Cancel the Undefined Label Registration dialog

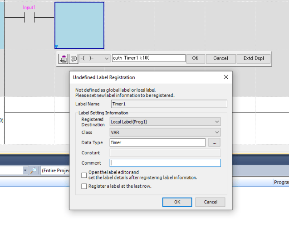[x=211, y=202]
